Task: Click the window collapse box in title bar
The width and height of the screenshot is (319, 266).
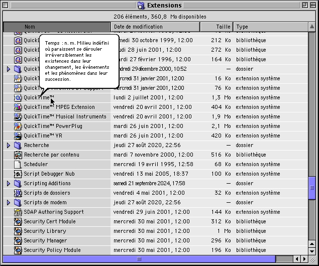Action: pos(313,6)
